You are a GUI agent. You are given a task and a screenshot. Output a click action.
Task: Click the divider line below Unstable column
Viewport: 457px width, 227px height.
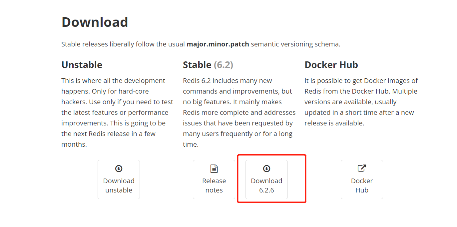[119, 212]
